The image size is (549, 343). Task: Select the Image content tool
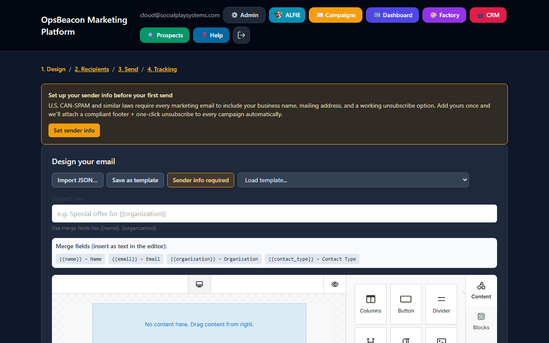coord(441,335)
